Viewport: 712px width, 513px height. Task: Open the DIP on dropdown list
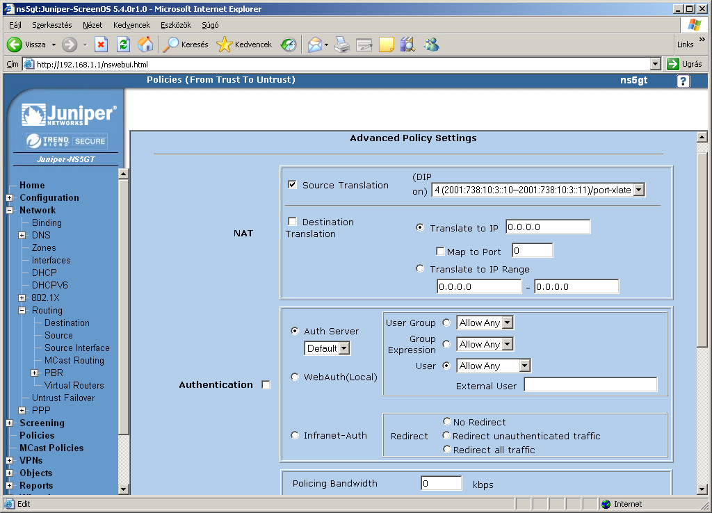pos(639,190)
